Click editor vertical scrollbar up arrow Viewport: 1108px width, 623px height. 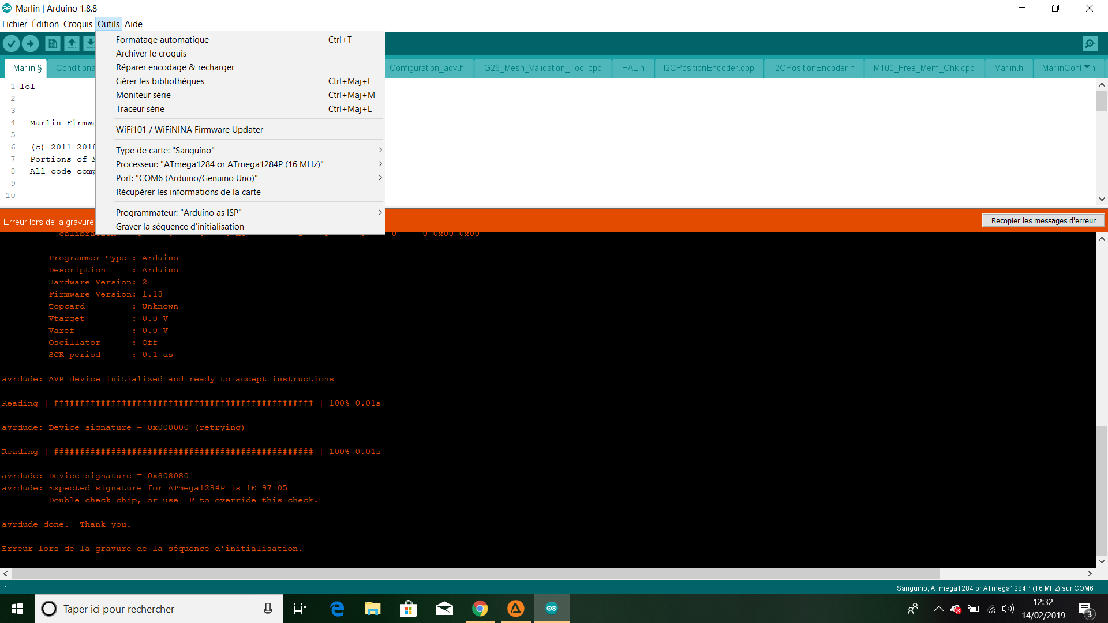tap(1102, 85)
